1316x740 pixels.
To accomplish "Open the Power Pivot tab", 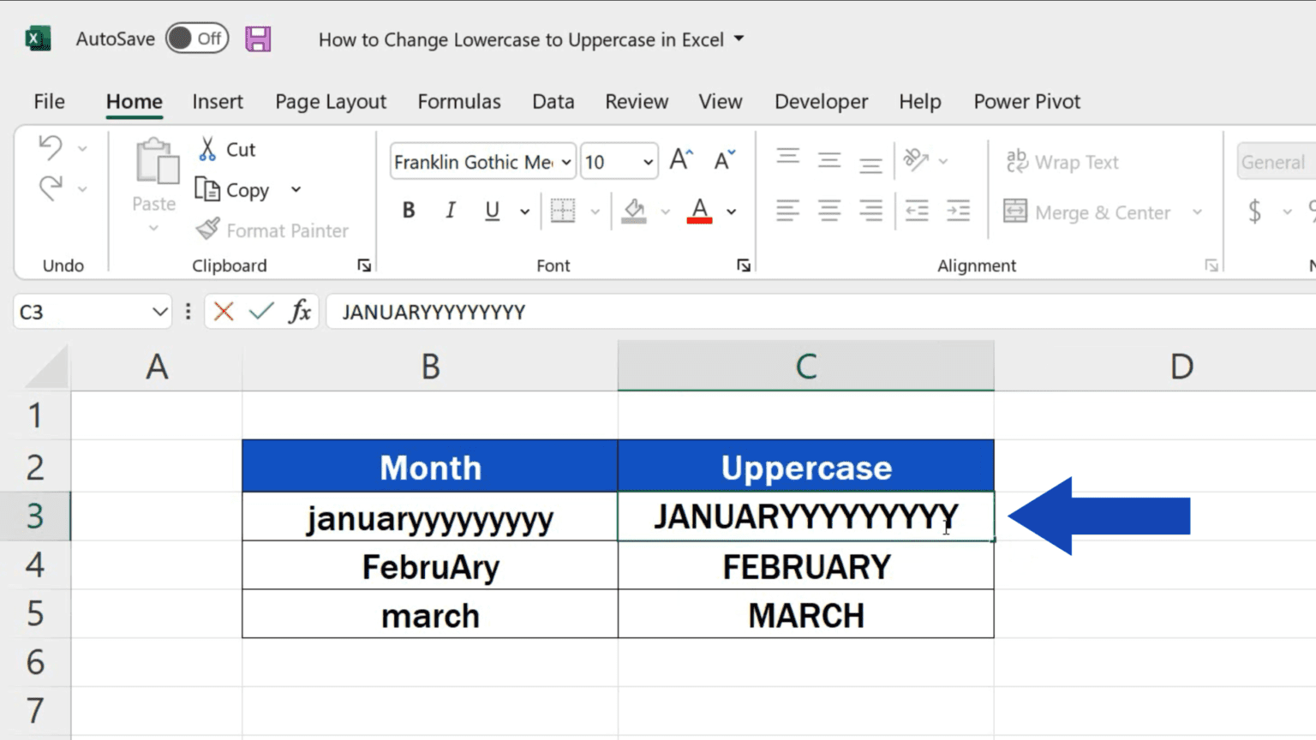I will click(x=1026, y=101).
